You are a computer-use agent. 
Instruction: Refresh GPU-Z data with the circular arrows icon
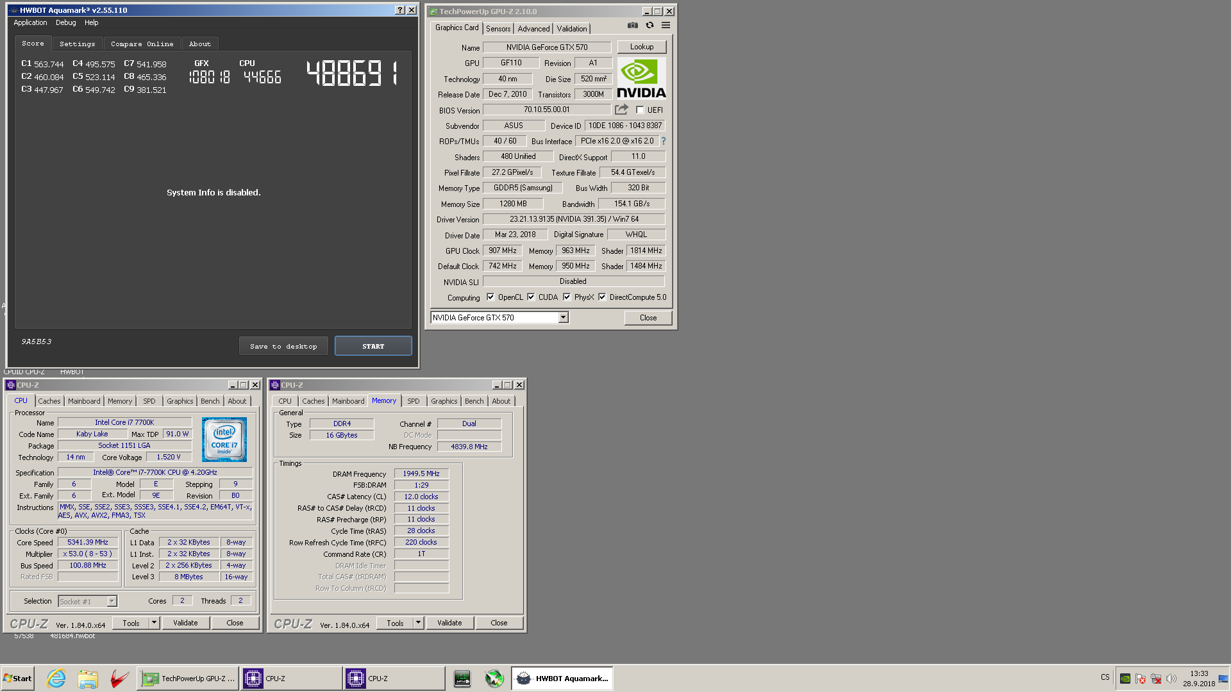649,25
